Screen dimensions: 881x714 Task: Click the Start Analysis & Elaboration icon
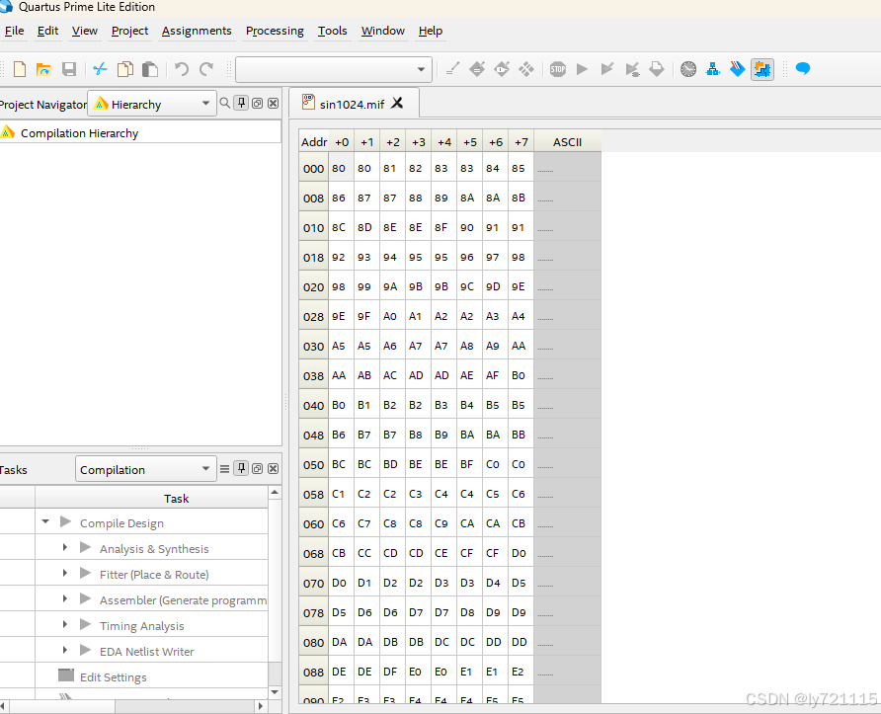pyautogui.click(x=607, y=69)
